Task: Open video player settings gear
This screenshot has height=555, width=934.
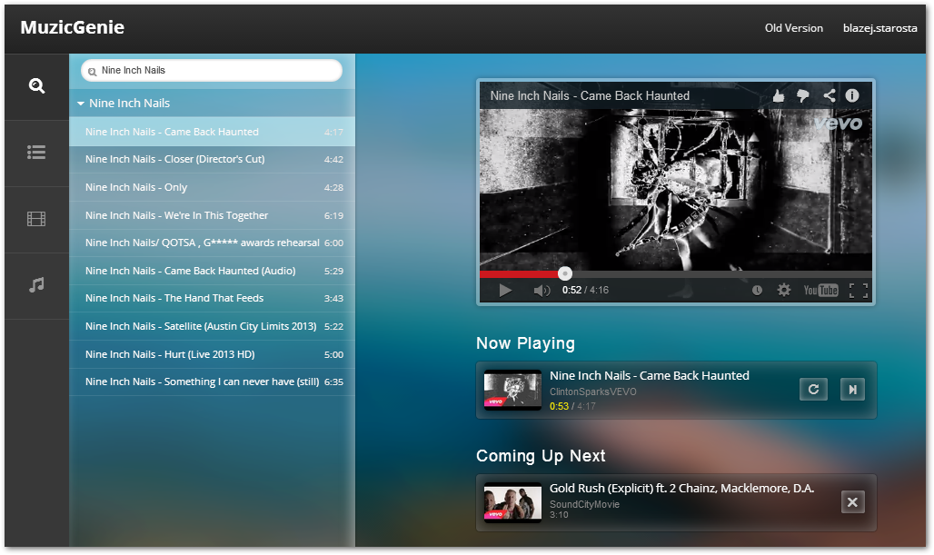Action: click(784, 290)
